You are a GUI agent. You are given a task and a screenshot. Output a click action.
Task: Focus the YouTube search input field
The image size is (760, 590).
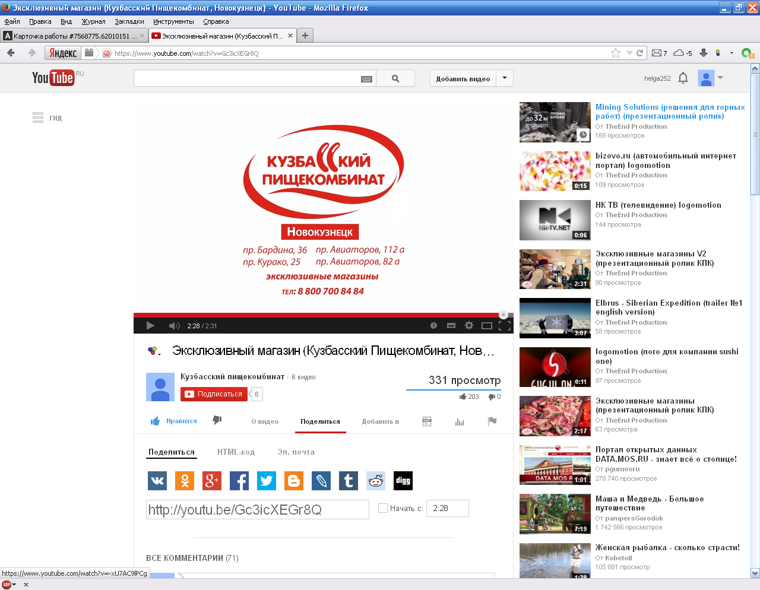tap(247, 78)
